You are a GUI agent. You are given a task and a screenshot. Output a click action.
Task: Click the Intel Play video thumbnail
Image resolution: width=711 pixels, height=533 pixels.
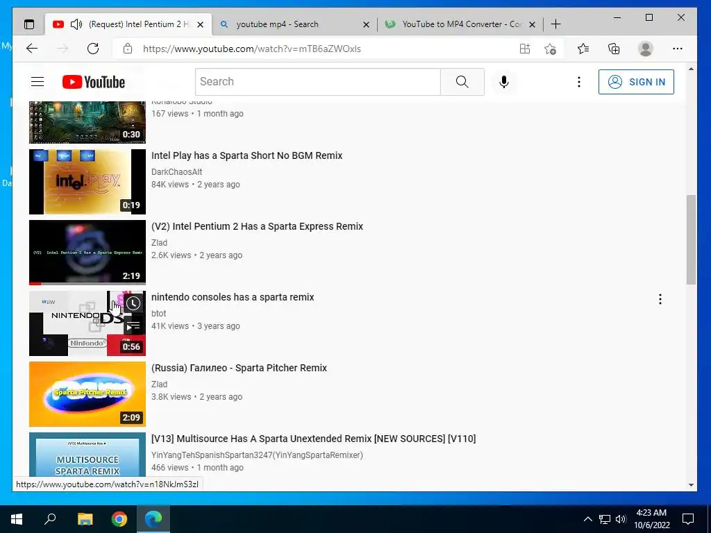pos(87,182)
